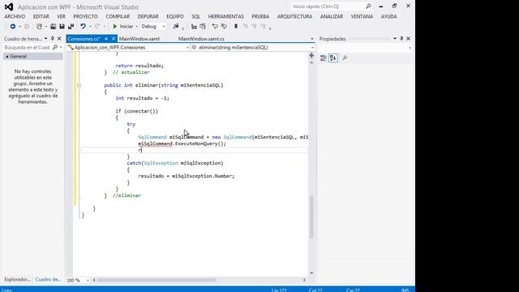The height and width of the screenshot is (292, 519).
Task: Open the Undo history dropdown arrow
Action: tap(90, 26)
